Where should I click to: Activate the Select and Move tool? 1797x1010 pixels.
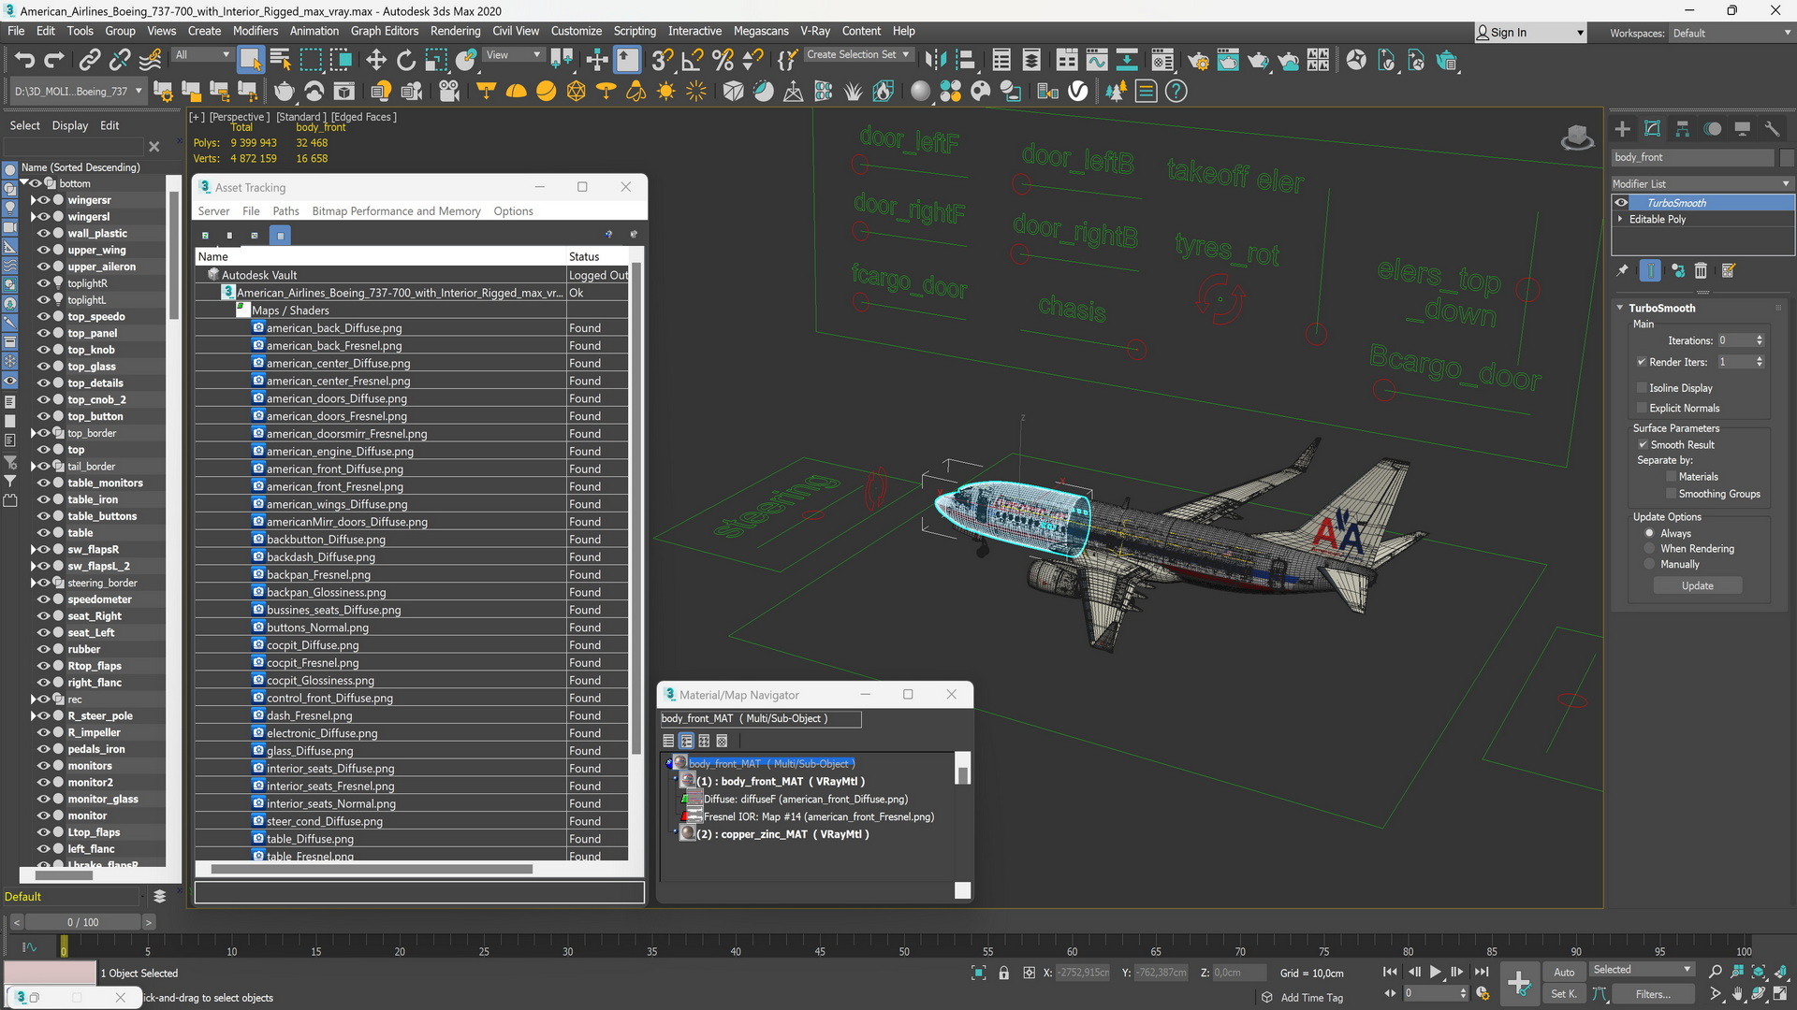coord(375,61)
